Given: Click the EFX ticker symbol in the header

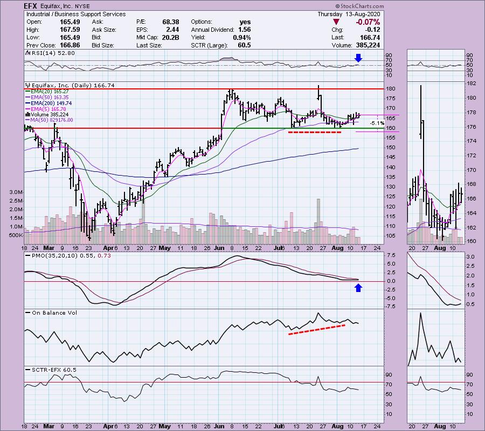Looking at the screenshot, I should click(30, 6).
